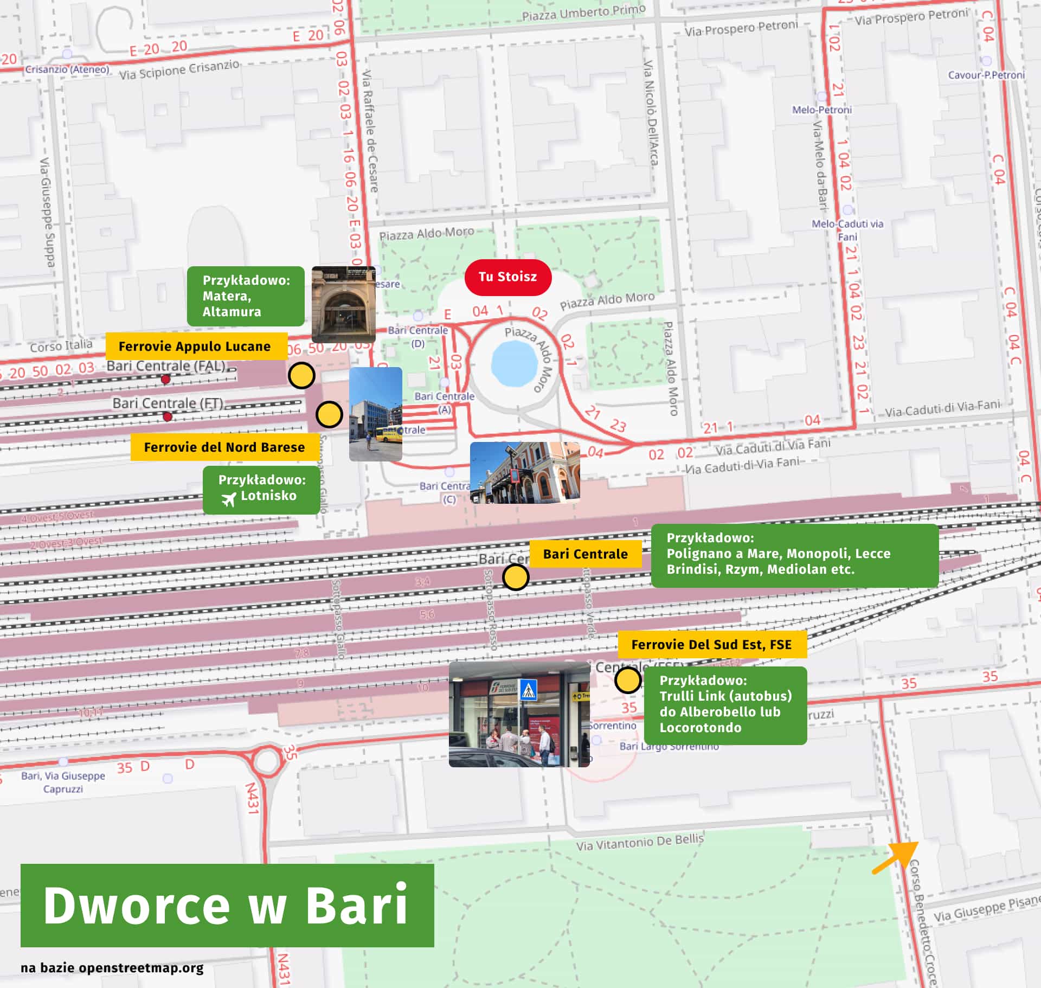Select the Ferrovie del Nord Barese yellow label
The width and height of the screenshot is (1041, 988).
click(226, 448)
